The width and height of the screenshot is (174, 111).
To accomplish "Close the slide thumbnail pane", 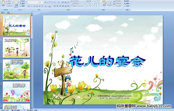I will pyautogui.click(x=31, y=13).
